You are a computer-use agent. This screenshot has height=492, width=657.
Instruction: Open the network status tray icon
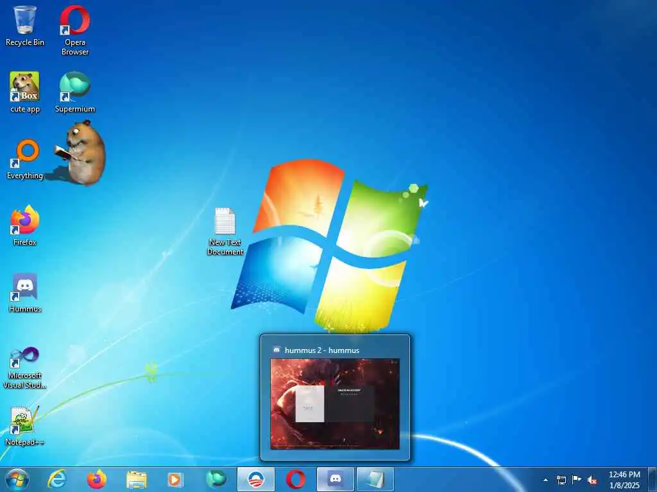tap(561, 480)
